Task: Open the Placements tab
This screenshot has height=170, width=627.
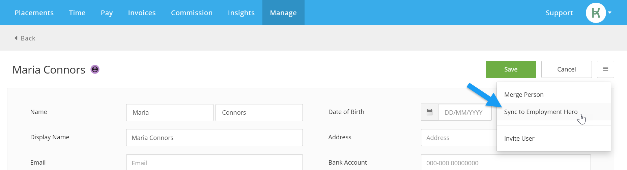Action: (34, 13)
